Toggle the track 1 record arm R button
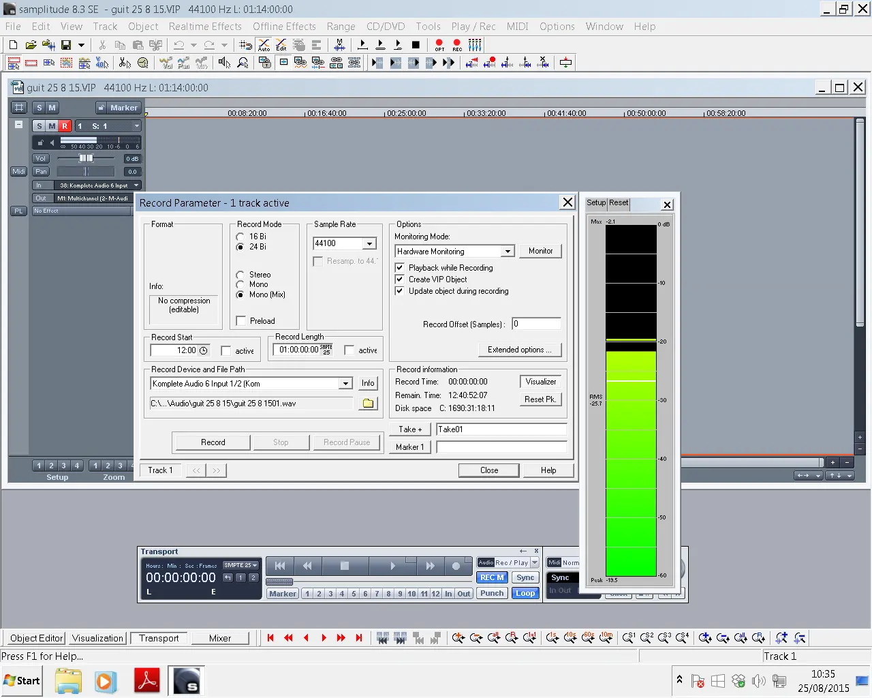This screenshot has height=698, width=872. [x=65, y=126]
